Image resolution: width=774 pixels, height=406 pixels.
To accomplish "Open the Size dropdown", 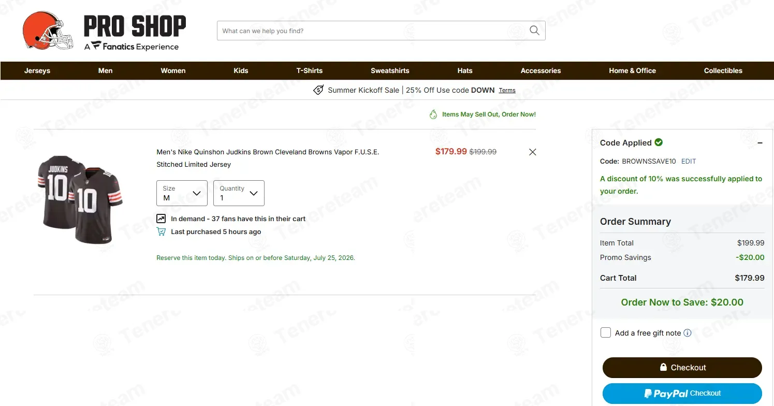I will [182, 193].
